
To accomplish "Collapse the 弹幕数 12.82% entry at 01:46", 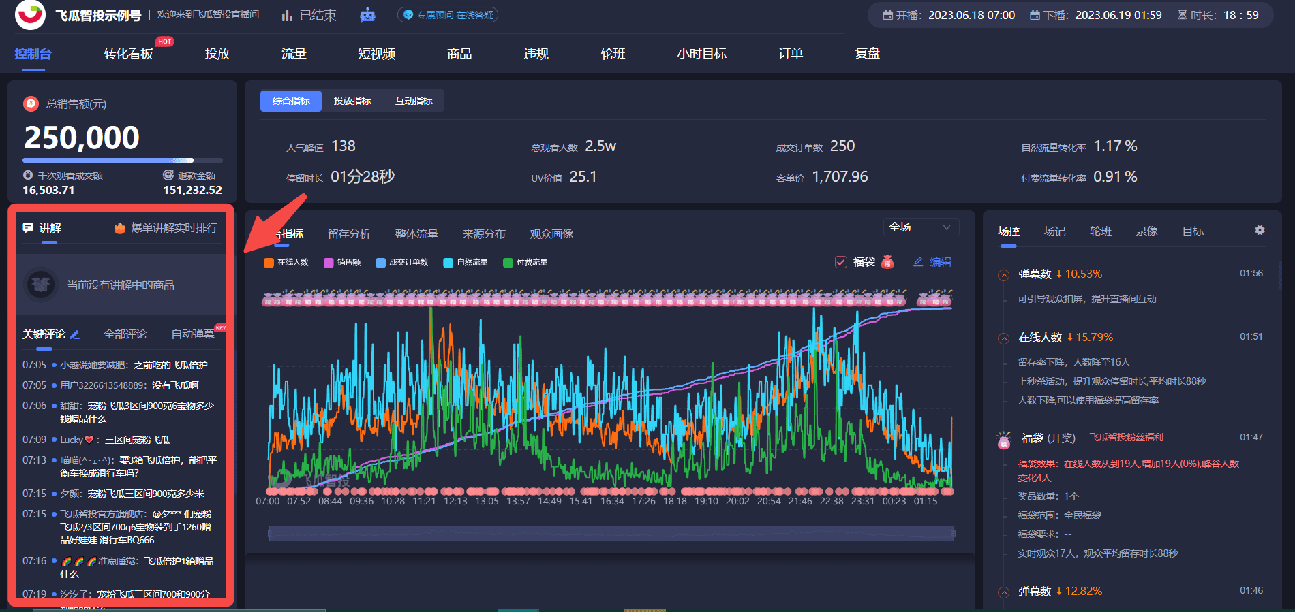I will (1004, 592).
